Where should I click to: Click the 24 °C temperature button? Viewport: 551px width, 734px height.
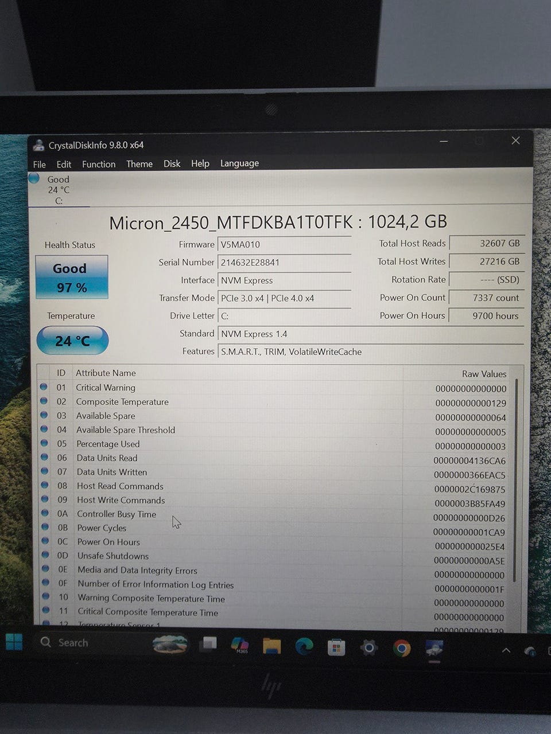pos(72,341)
